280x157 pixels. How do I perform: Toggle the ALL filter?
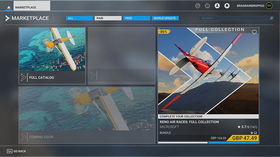(x=80, y=18)
